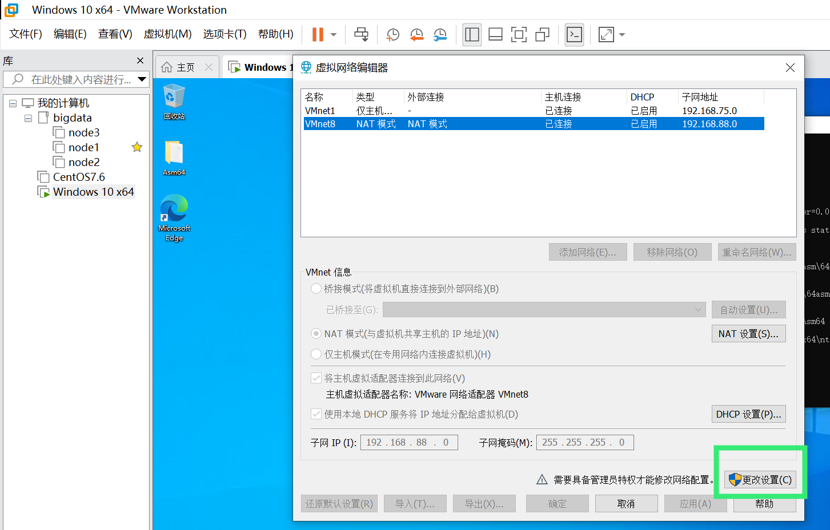Click the 移除网络(O) button

[672, 252]
